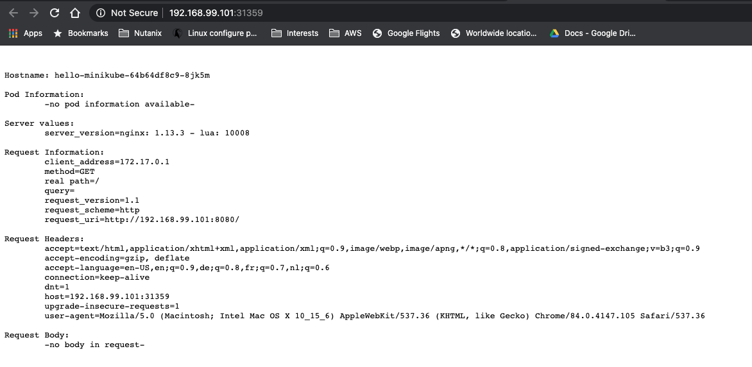Open the Interests bookmarks folder
Screen dimensions: 752x367
point(295,33)
